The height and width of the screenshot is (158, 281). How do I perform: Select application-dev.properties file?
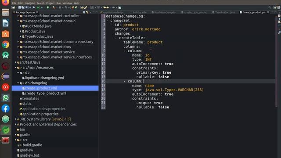(43, 109)
